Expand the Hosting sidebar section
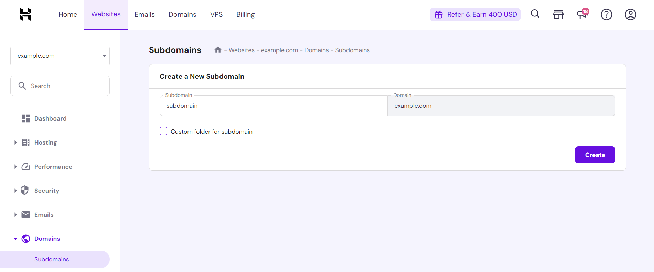654x272 pixels. pyautogui.click(x=45, y=143)
